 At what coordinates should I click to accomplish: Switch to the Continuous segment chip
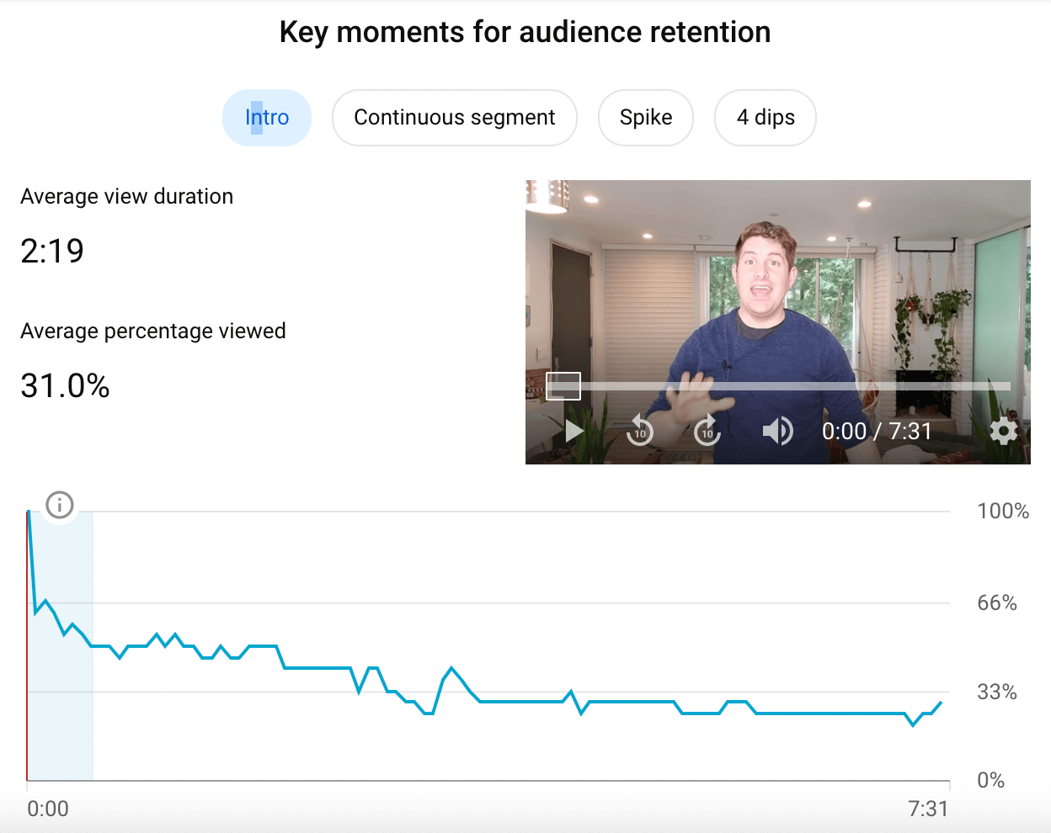point(455,118)
